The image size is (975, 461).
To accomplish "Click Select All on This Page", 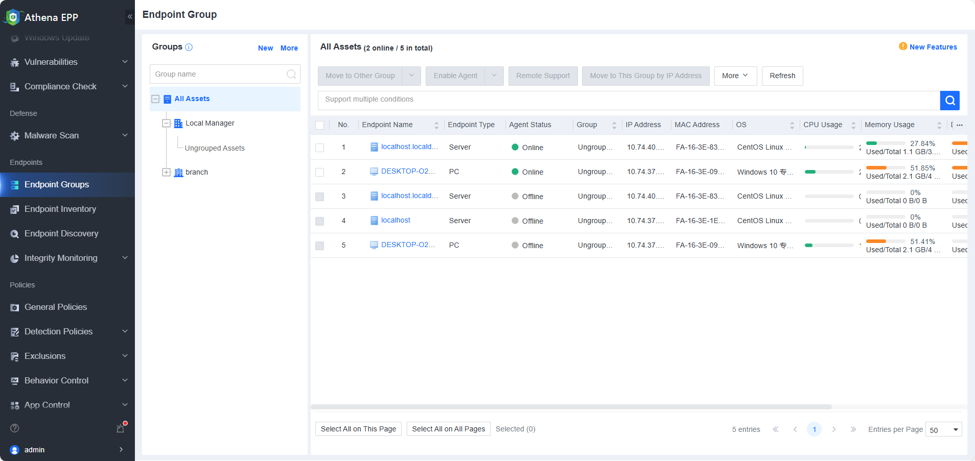I will tap(358, 429).
